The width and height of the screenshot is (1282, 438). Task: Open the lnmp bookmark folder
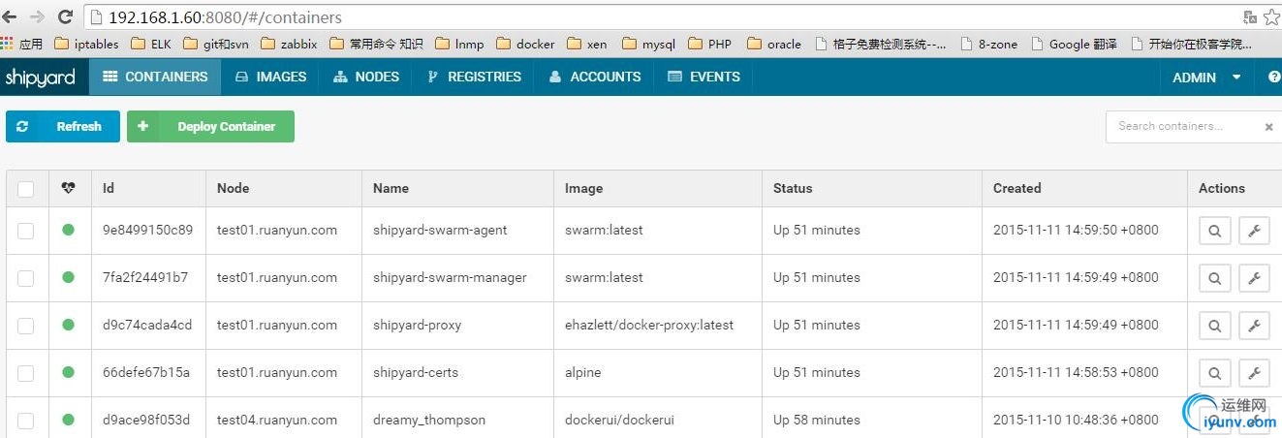(x=459, y=44)
